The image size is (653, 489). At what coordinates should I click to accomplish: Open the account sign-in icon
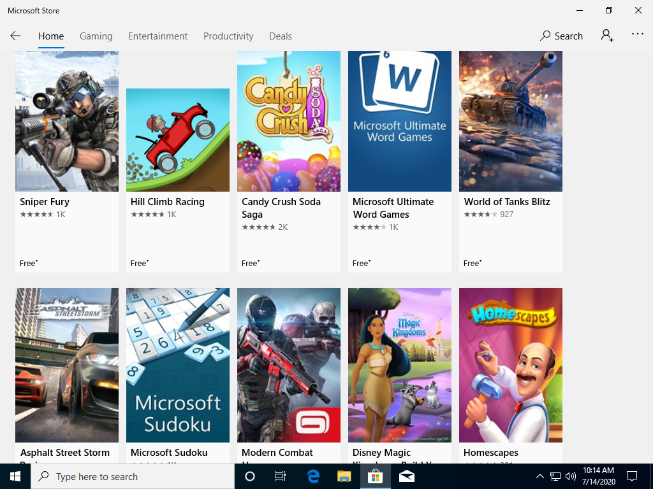click(x=607, y=36)
